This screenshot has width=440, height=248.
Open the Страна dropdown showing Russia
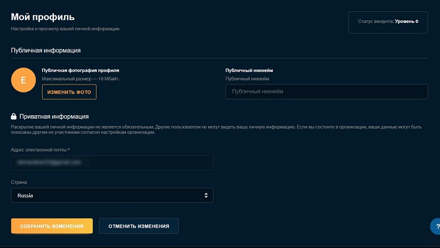click(x=112, y=195)
